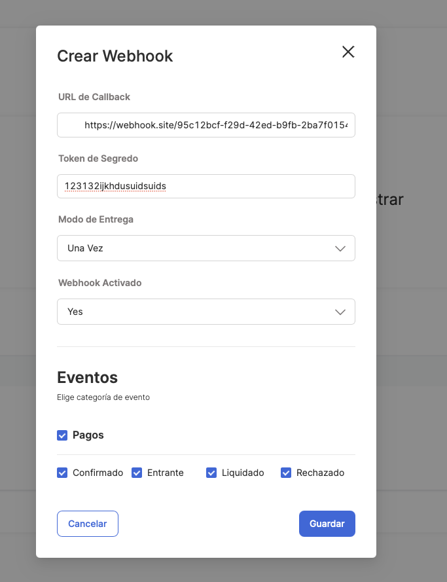This screenshot has width=447, height=582.
Task: Open the Webhook Activado dropdown
Action: (206, 312)
